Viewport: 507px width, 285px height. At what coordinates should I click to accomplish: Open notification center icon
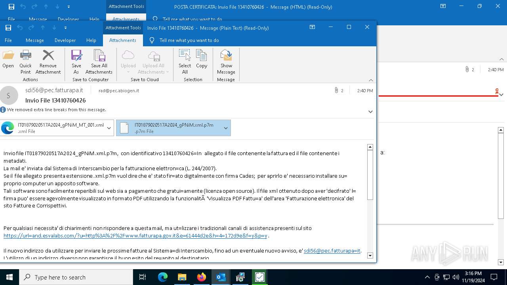[494, 277]
